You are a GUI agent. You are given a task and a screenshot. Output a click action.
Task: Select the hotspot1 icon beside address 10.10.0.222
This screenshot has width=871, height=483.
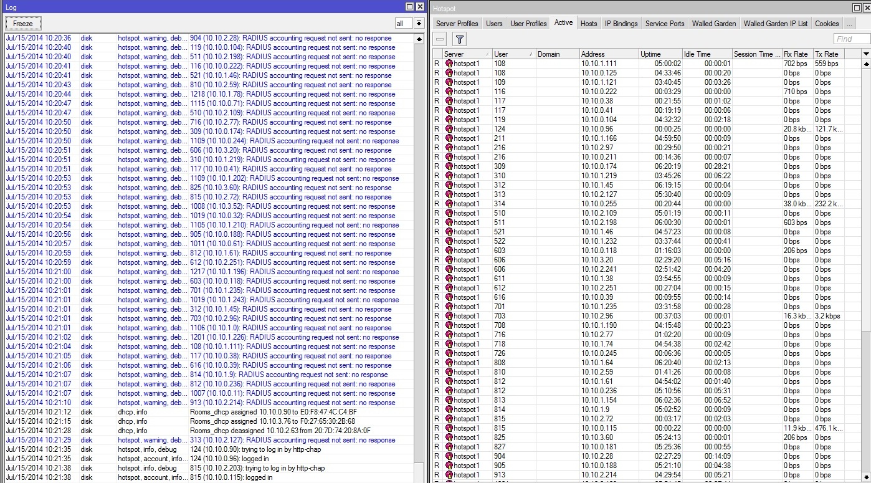point(449,92)
